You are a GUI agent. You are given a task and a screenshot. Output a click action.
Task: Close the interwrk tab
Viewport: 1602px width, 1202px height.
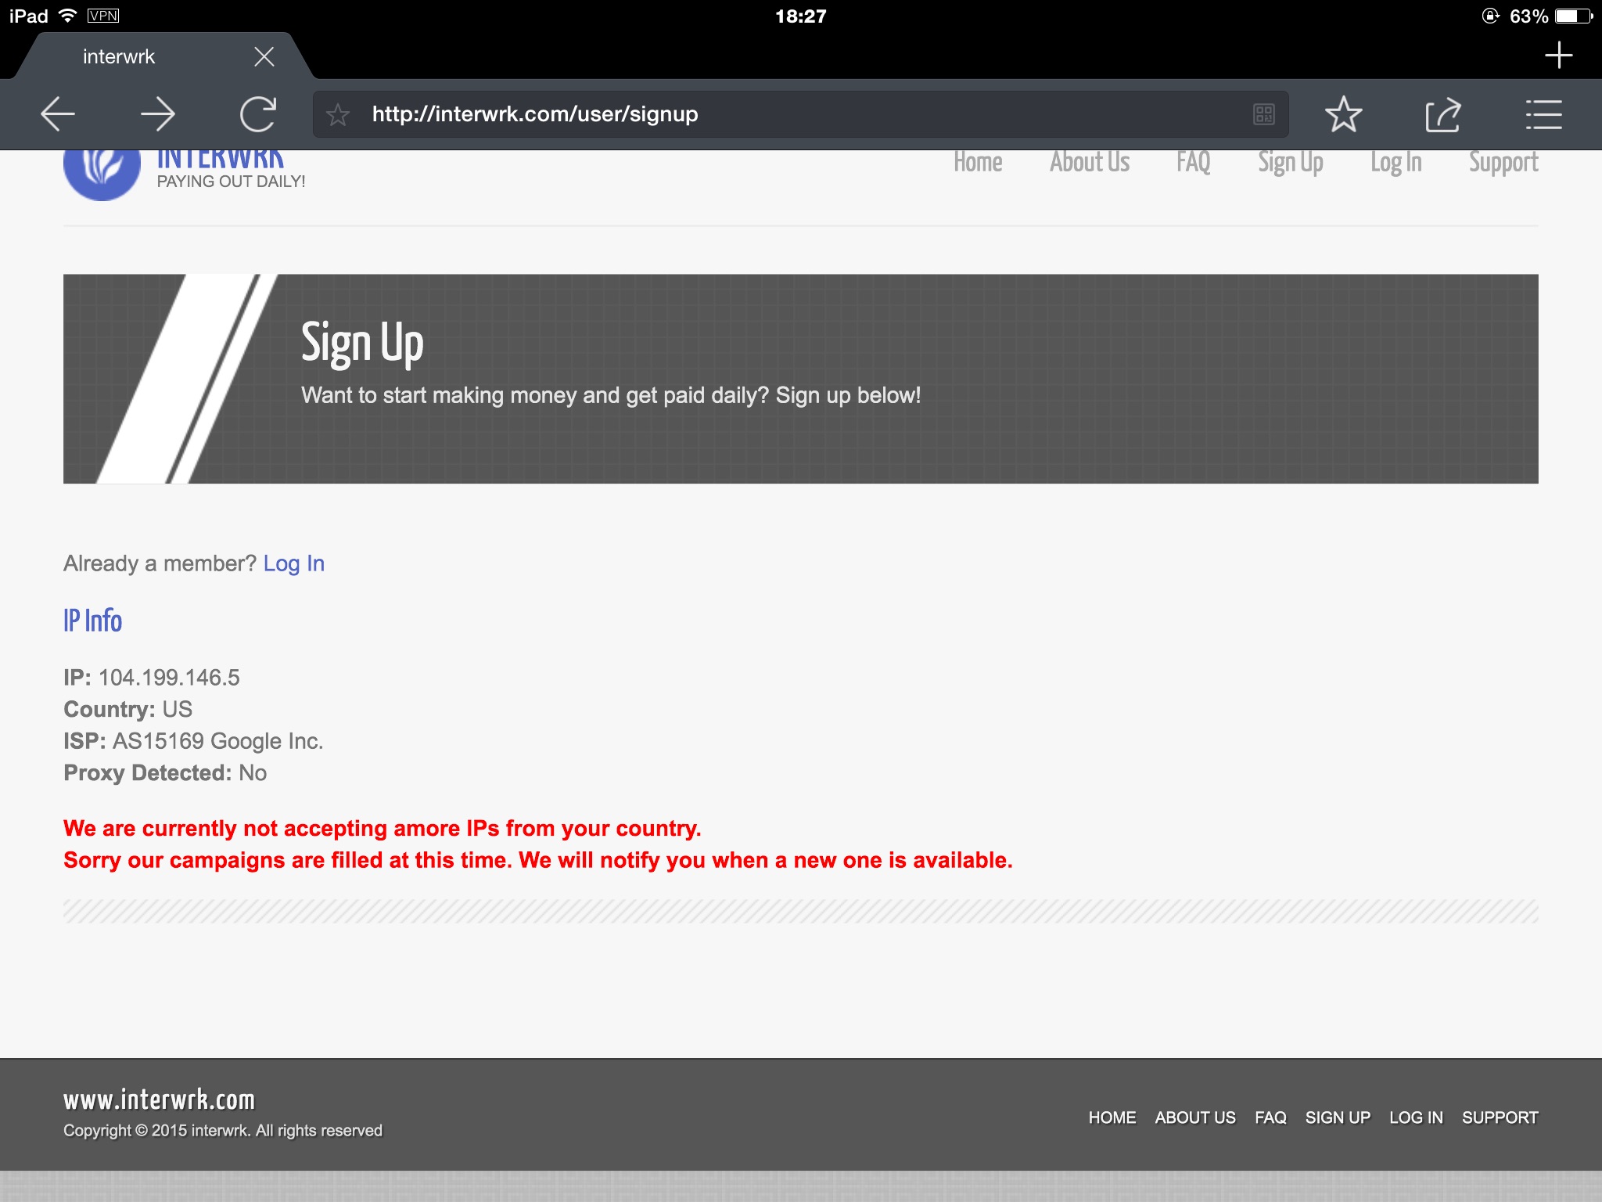[x=264, y=56]
